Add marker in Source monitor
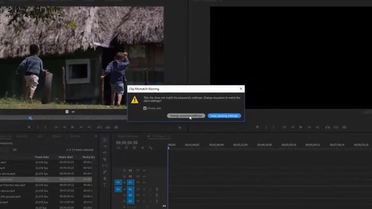The image size is (372, 209). (x=29, y=127)
